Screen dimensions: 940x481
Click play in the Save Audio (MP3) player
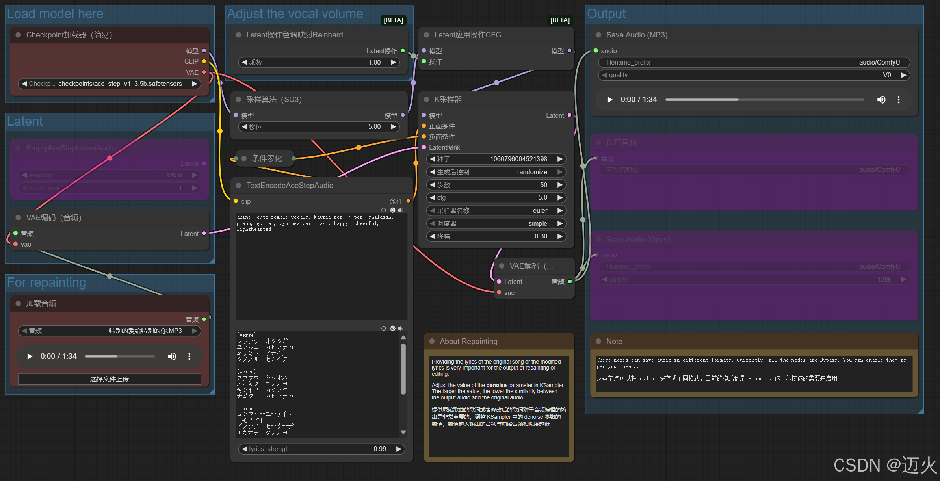pos(610,100)
